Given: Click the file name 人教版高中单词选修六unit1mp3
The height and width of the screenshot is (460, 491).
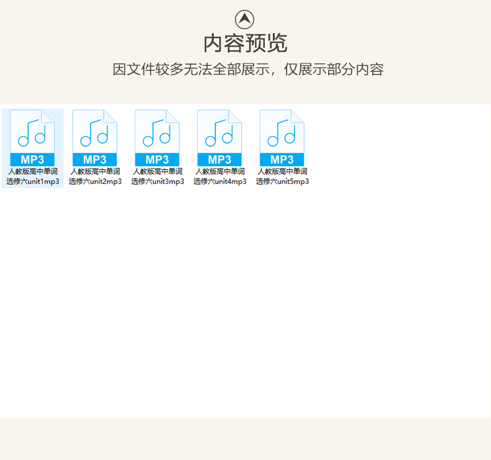Looking at the screenshot, I should point(32,177).
